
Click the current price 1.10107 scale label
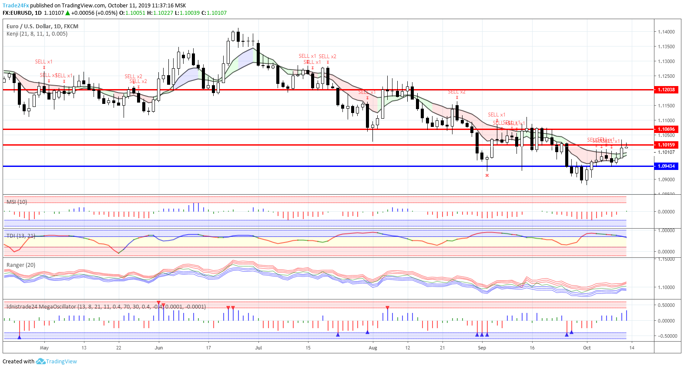click(666, 152)
